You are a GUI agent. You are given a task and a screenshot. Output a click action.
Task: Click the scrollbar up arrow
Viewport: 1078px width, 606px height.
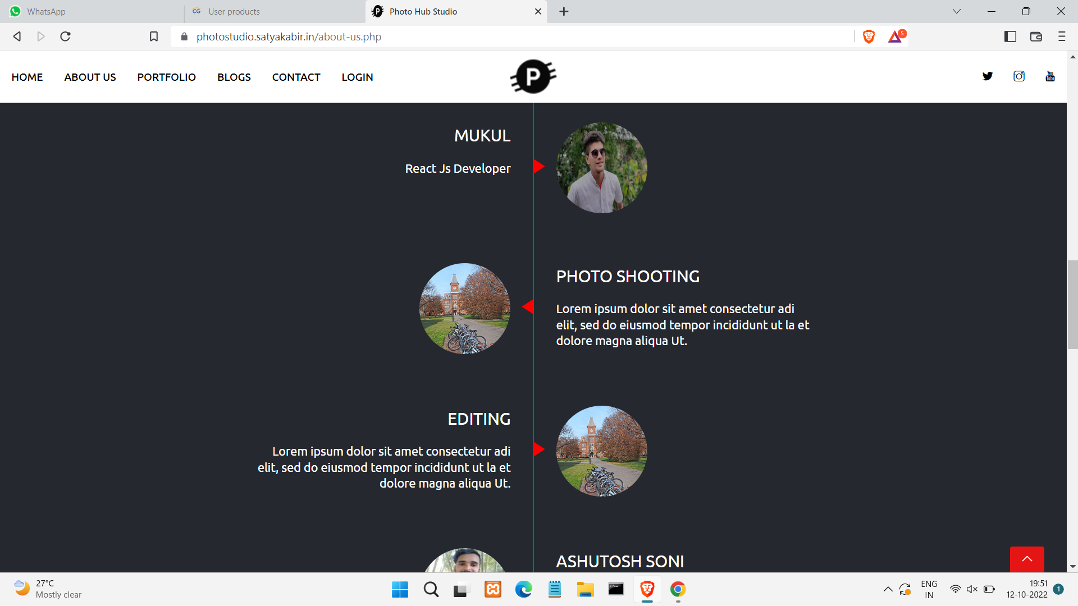click(1072, 57)
